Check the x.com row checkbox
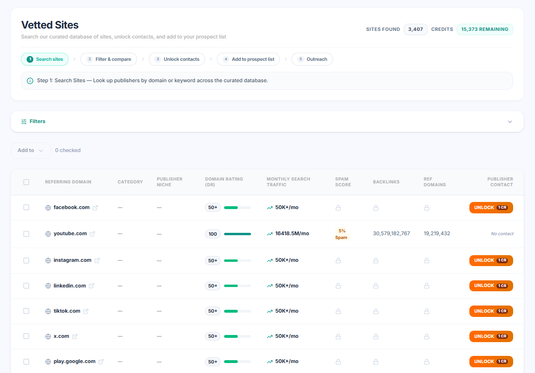This screenshot has height=373, width=535. (26, 336)
